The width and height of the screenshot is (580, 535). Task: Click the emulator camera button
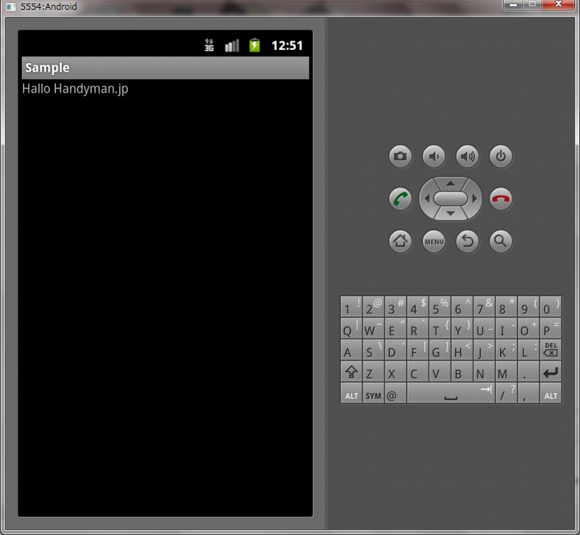[400, 157]
